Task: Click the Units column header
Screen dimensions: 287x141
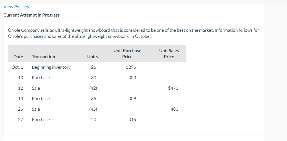Action: tap(92, 57)
